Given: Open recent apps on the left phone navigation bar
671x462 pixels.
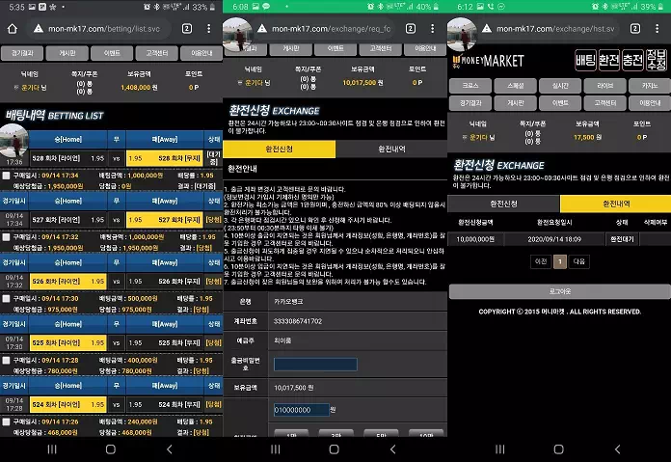Looking at the screenshot, I should click(52, 449).
